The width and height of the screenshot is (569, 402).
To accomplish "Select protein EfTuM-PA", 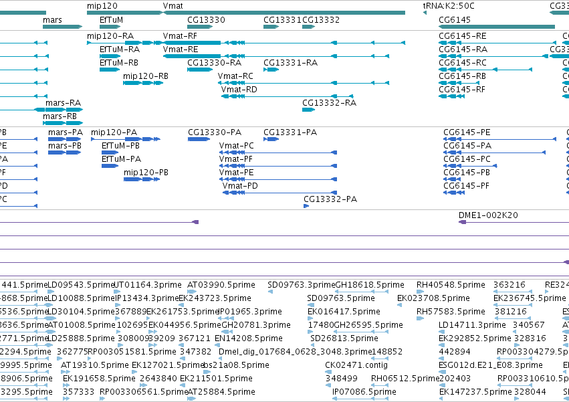I will tap(121, 159).
